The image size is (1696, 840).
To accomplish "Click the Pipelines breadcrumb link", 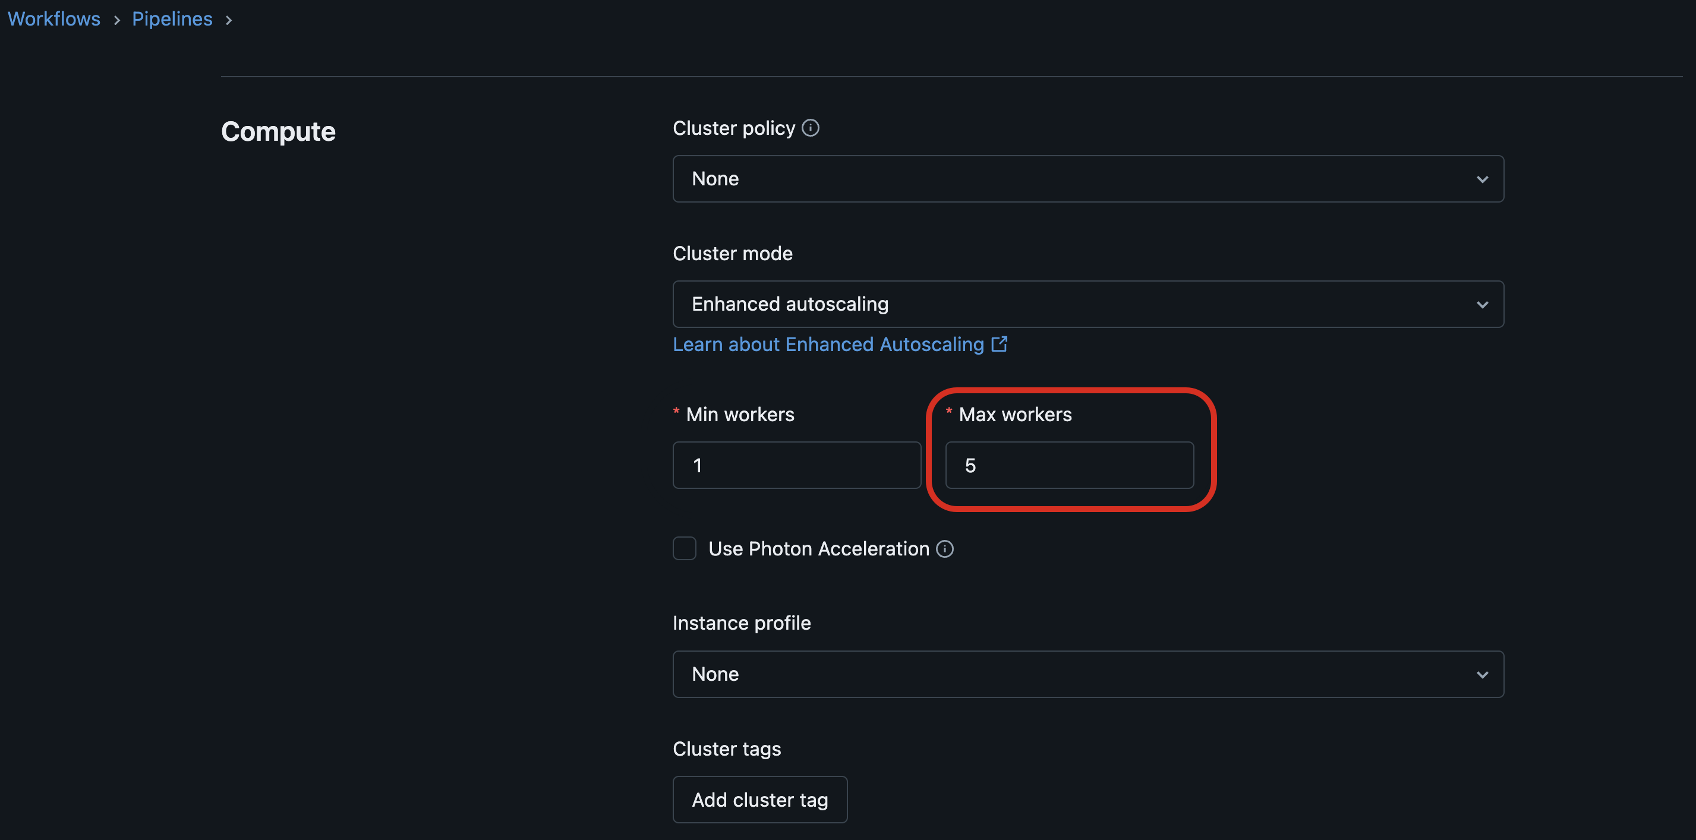I will tap(172, 17).
